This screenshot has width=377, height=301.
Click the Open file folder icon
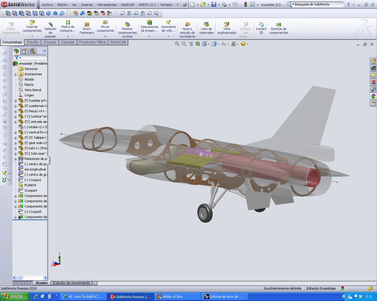coord(203,4)
